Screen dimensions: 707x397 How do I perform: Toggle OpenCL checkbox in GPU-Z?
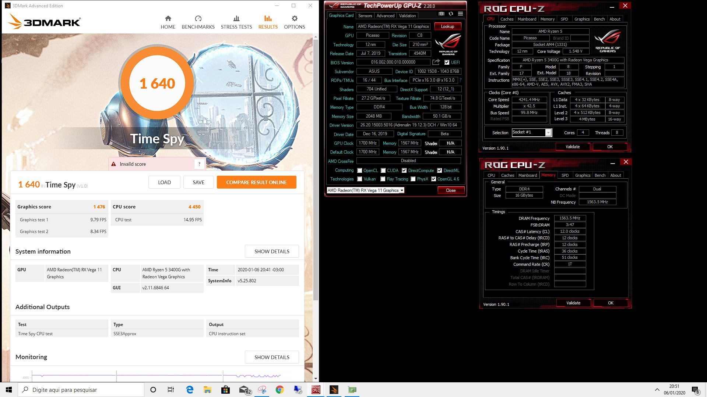pyautogui.click(x=360, y=171)
